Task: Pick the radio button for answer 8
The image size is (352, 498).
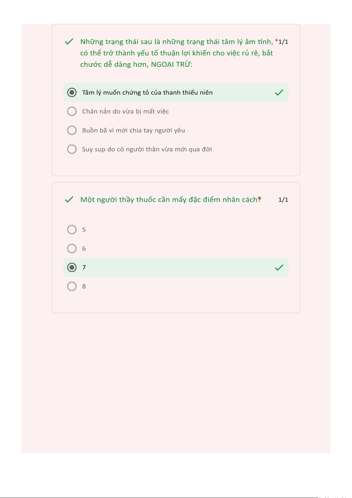Action: 72,286
